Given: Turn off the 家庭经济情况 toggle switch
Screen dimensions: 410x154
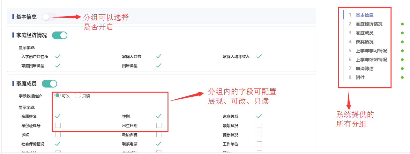Looking at the screenshot, I should (59, 35).
